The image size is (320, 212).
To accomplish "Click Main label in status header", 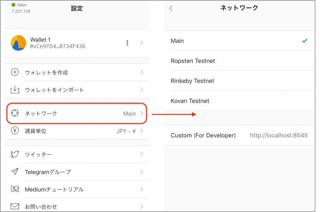I will point(22,5).
